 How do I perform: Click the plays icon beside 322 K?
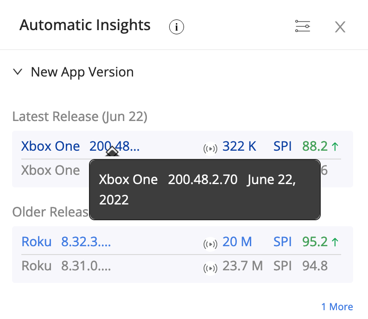(210, 148)
